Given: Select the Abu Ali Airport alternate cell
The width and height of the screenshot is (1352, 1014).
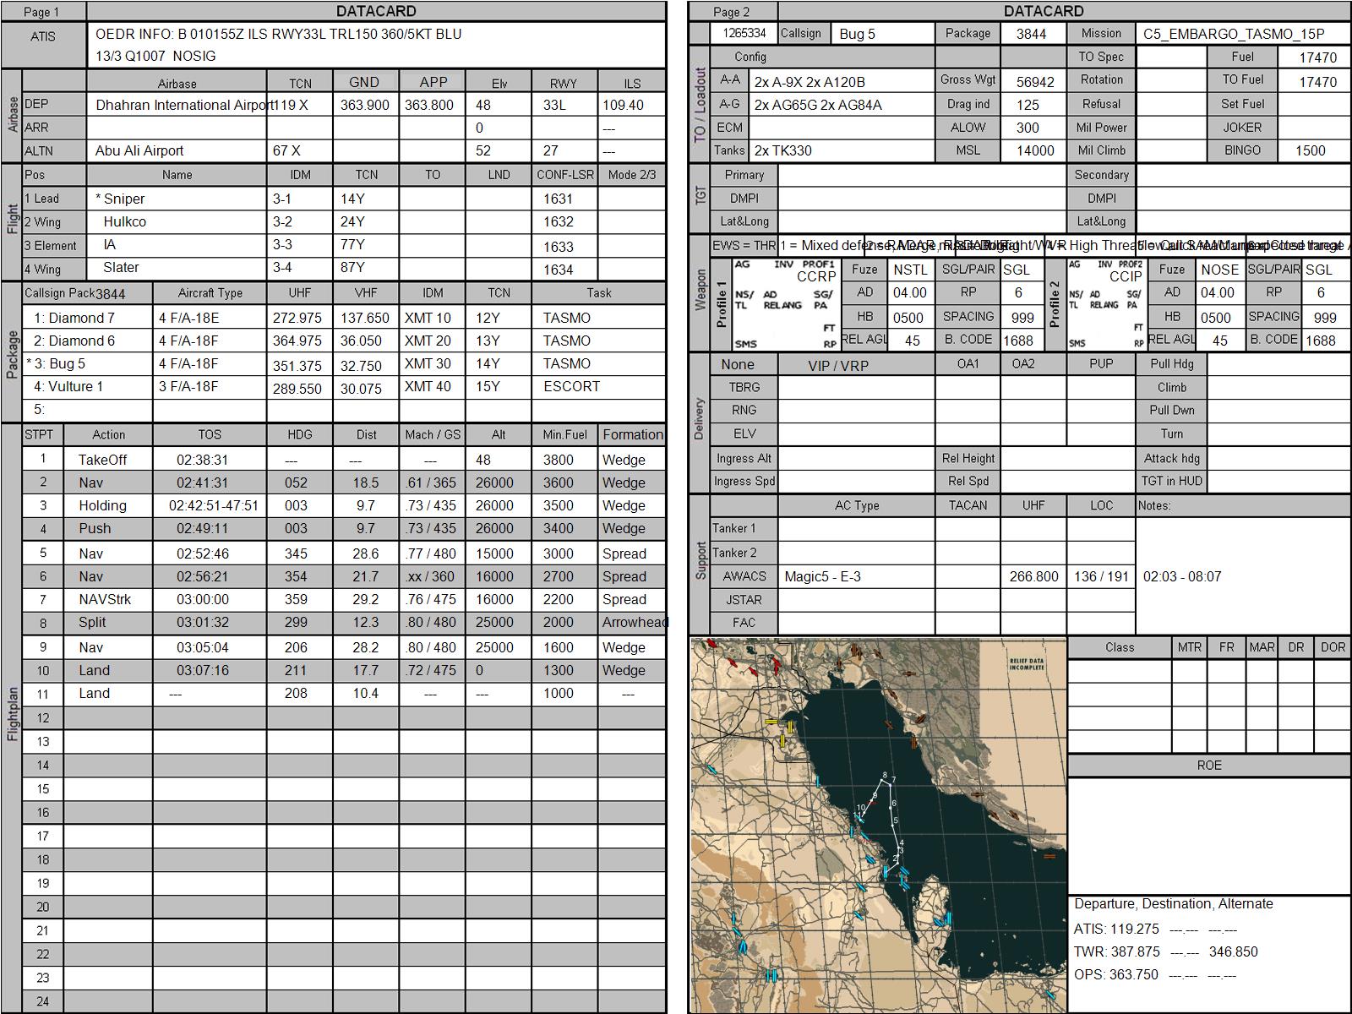Looking at the screenshot, I should [x=177, y=150].
